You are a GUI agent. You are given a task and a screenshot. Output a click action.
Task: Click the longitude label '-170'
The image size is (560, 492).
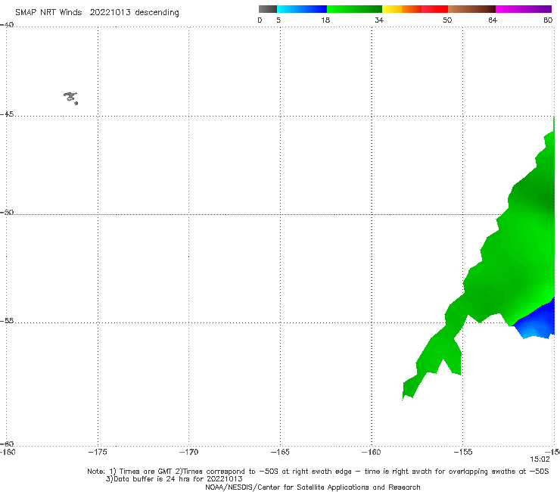click(188, 452)
